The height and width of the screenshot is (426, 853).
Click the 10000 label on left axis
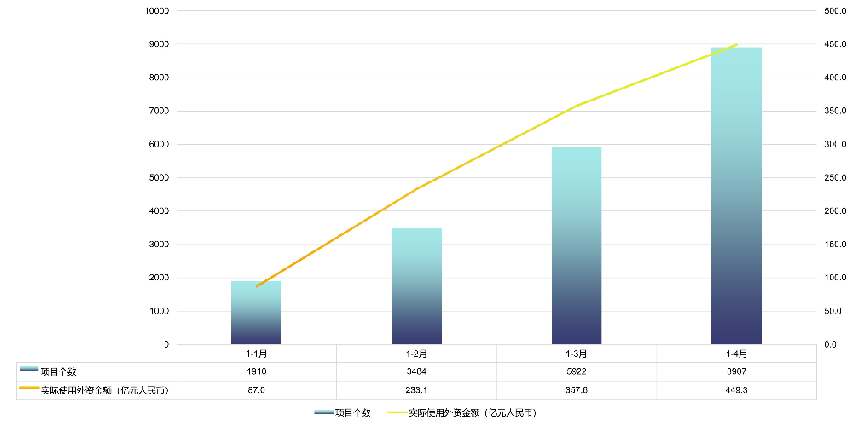pos(157,11)
